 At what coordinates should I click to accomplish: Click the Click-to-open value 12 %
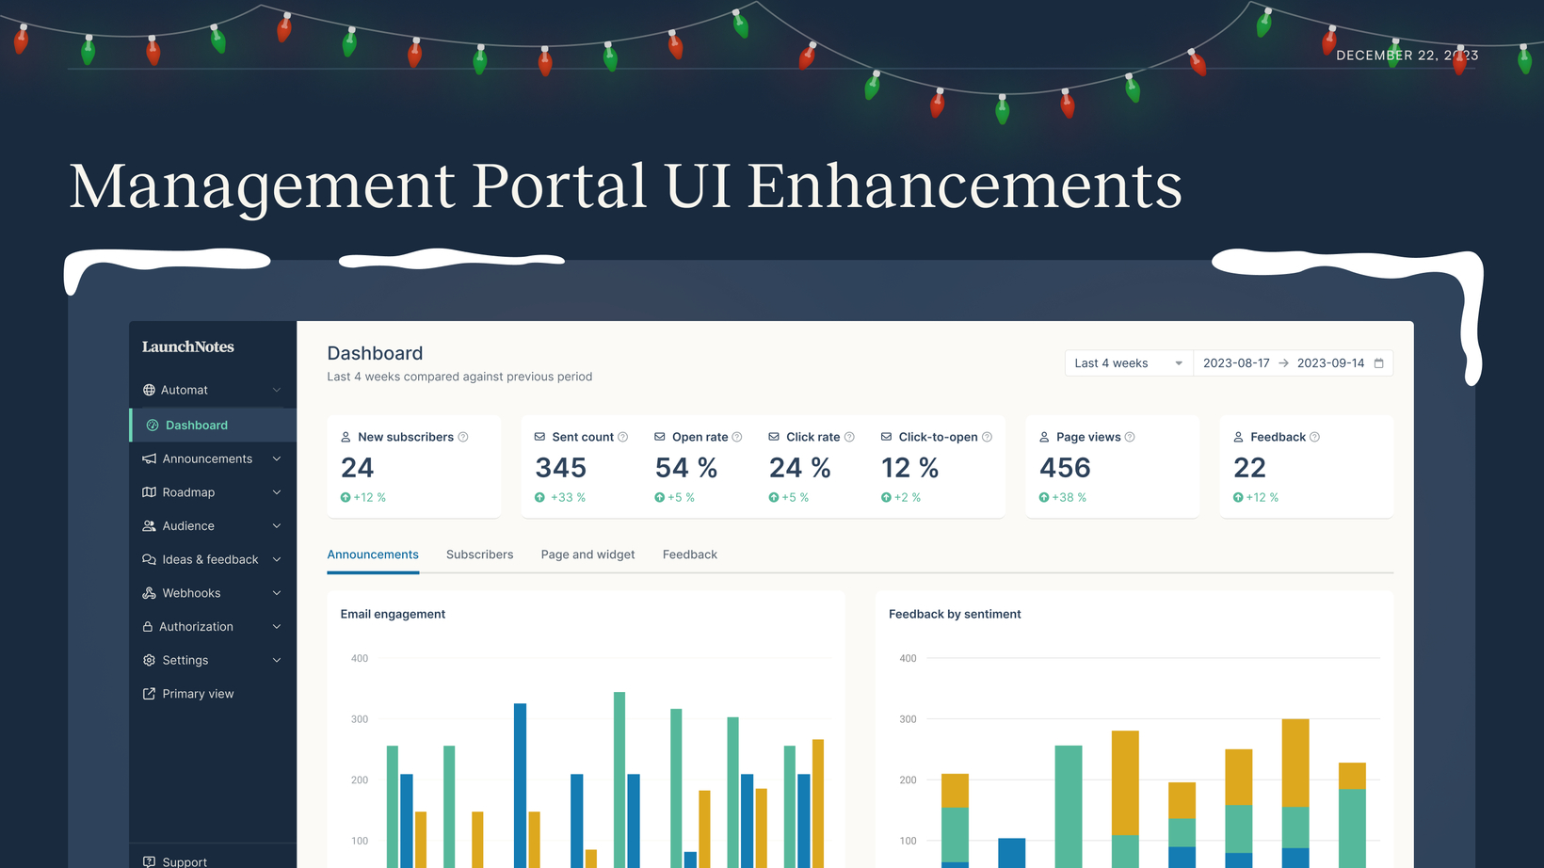[910, 468]
